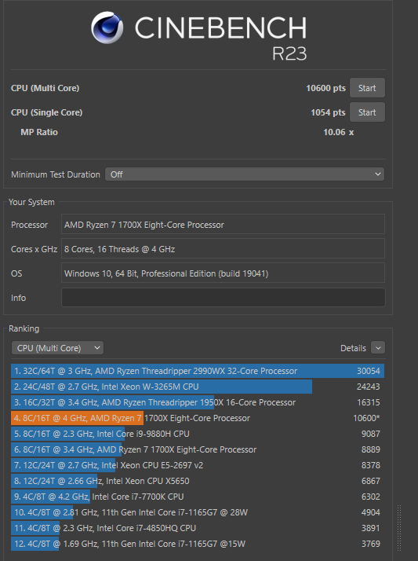Select the Intel Core i9-9880H ranking row
418x561 pixels.
pyautogui.click(x=198, y=434)
